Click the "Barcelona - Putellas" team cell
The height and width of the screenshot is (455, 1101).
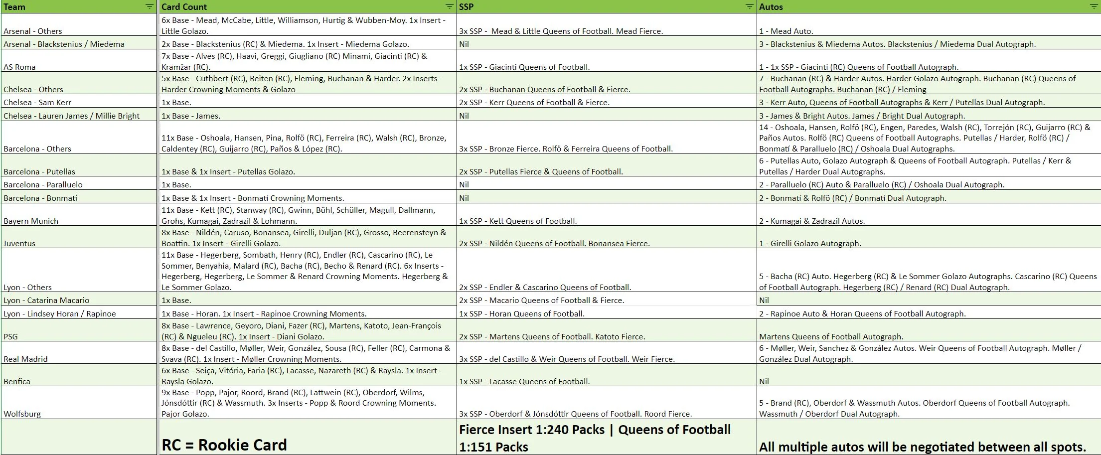coord(80,165)
